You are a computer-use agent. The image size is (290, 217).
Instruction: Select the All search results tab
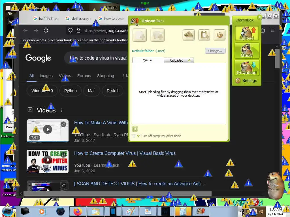(31, 76)
